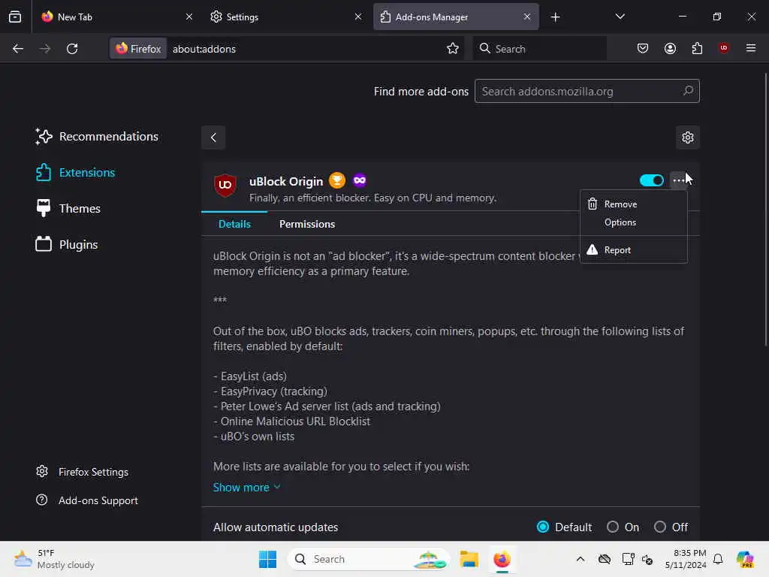Click the Windows taskbar Search box
The height and width of the screenshot is (577, 769).
(x=369, y=559)
